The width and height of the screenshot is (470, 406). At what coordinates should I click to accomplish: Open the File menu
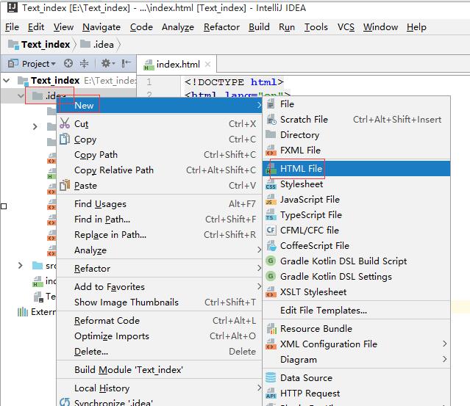click(12, 27)
